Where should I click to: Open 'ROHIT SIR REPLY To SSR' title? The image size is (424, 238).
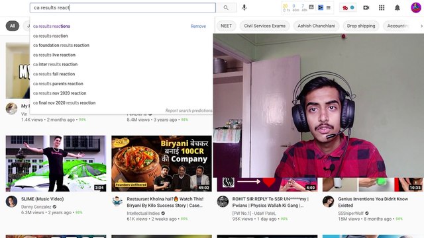tap(270, 202)
